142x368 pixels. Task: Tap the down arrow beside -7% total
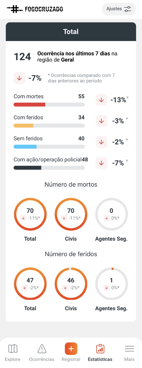point(19,78)
